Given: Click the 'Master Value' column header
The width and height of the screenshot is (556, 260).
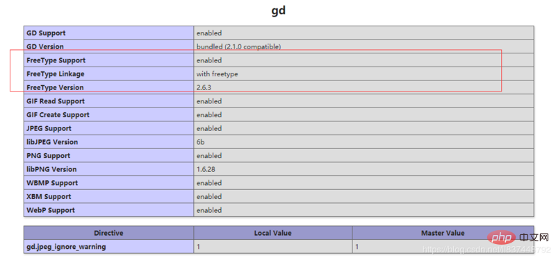Looking at the screenshot, I should [443, 233].
